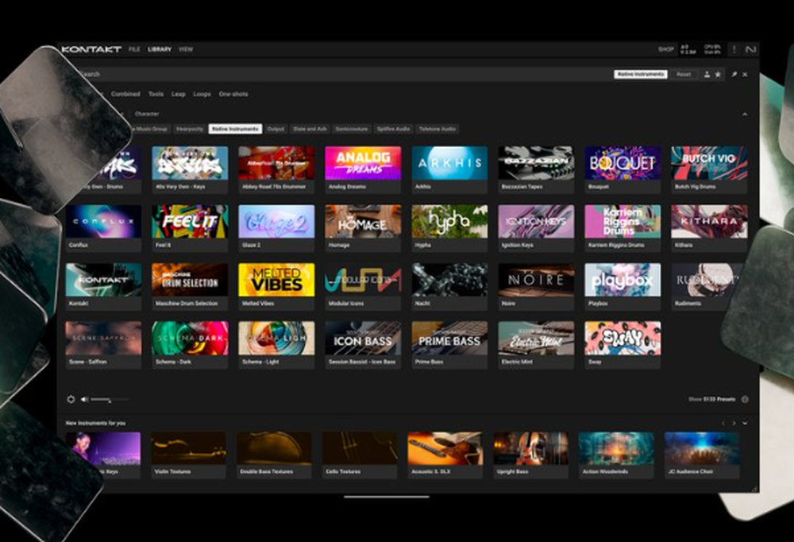Viewport: 794px width, 542px height.
Task: Click the Native Instruments logo icon top right
Action: click(750, 49)
